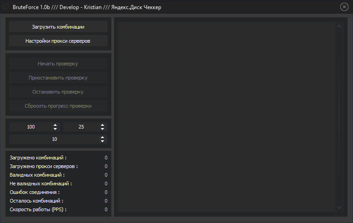This screenshot has width=353, height=223.
Task: Focus the wide field containing 10
Action: [55, 139]
